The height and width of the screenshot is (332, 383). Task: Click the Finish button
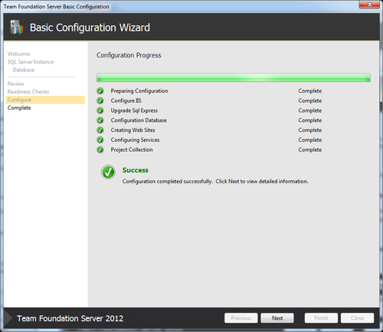[x=321, y=318]
